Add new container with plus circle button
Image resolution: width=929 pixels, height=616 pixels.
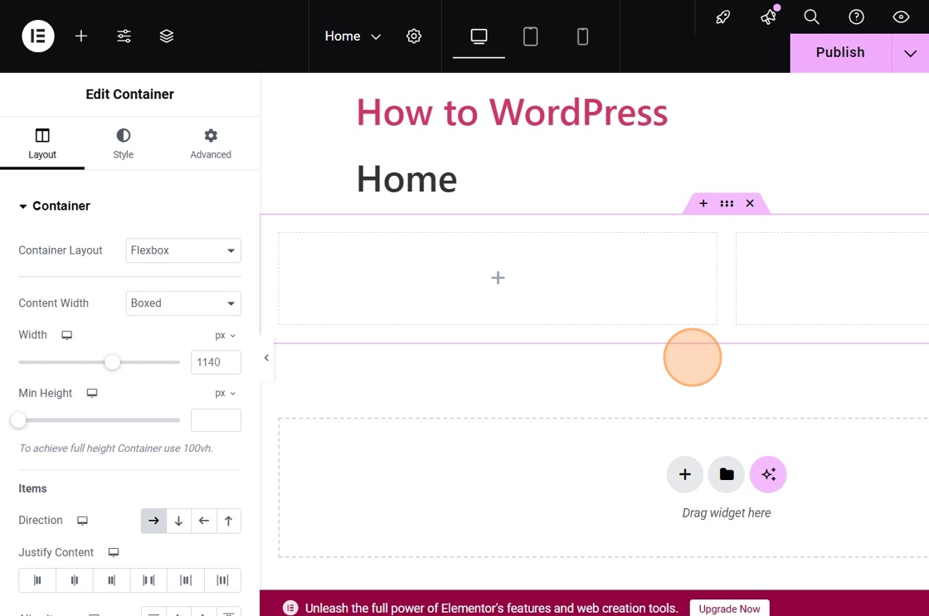[685, 474]
